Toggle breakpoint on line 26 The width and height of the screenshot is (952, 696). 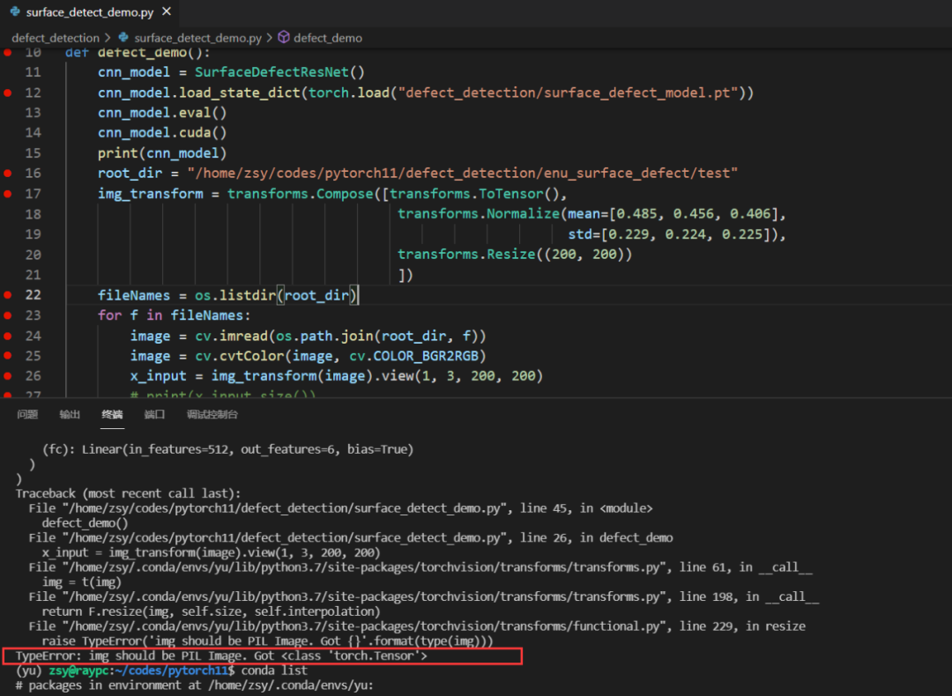(8, 375)
